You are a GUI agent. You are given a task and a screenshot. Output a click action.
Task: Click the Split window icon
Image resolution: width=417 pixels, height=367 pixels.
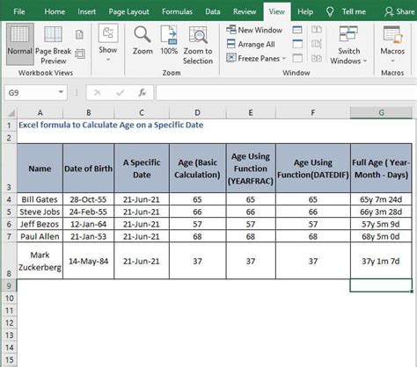(x=297, y=30)
